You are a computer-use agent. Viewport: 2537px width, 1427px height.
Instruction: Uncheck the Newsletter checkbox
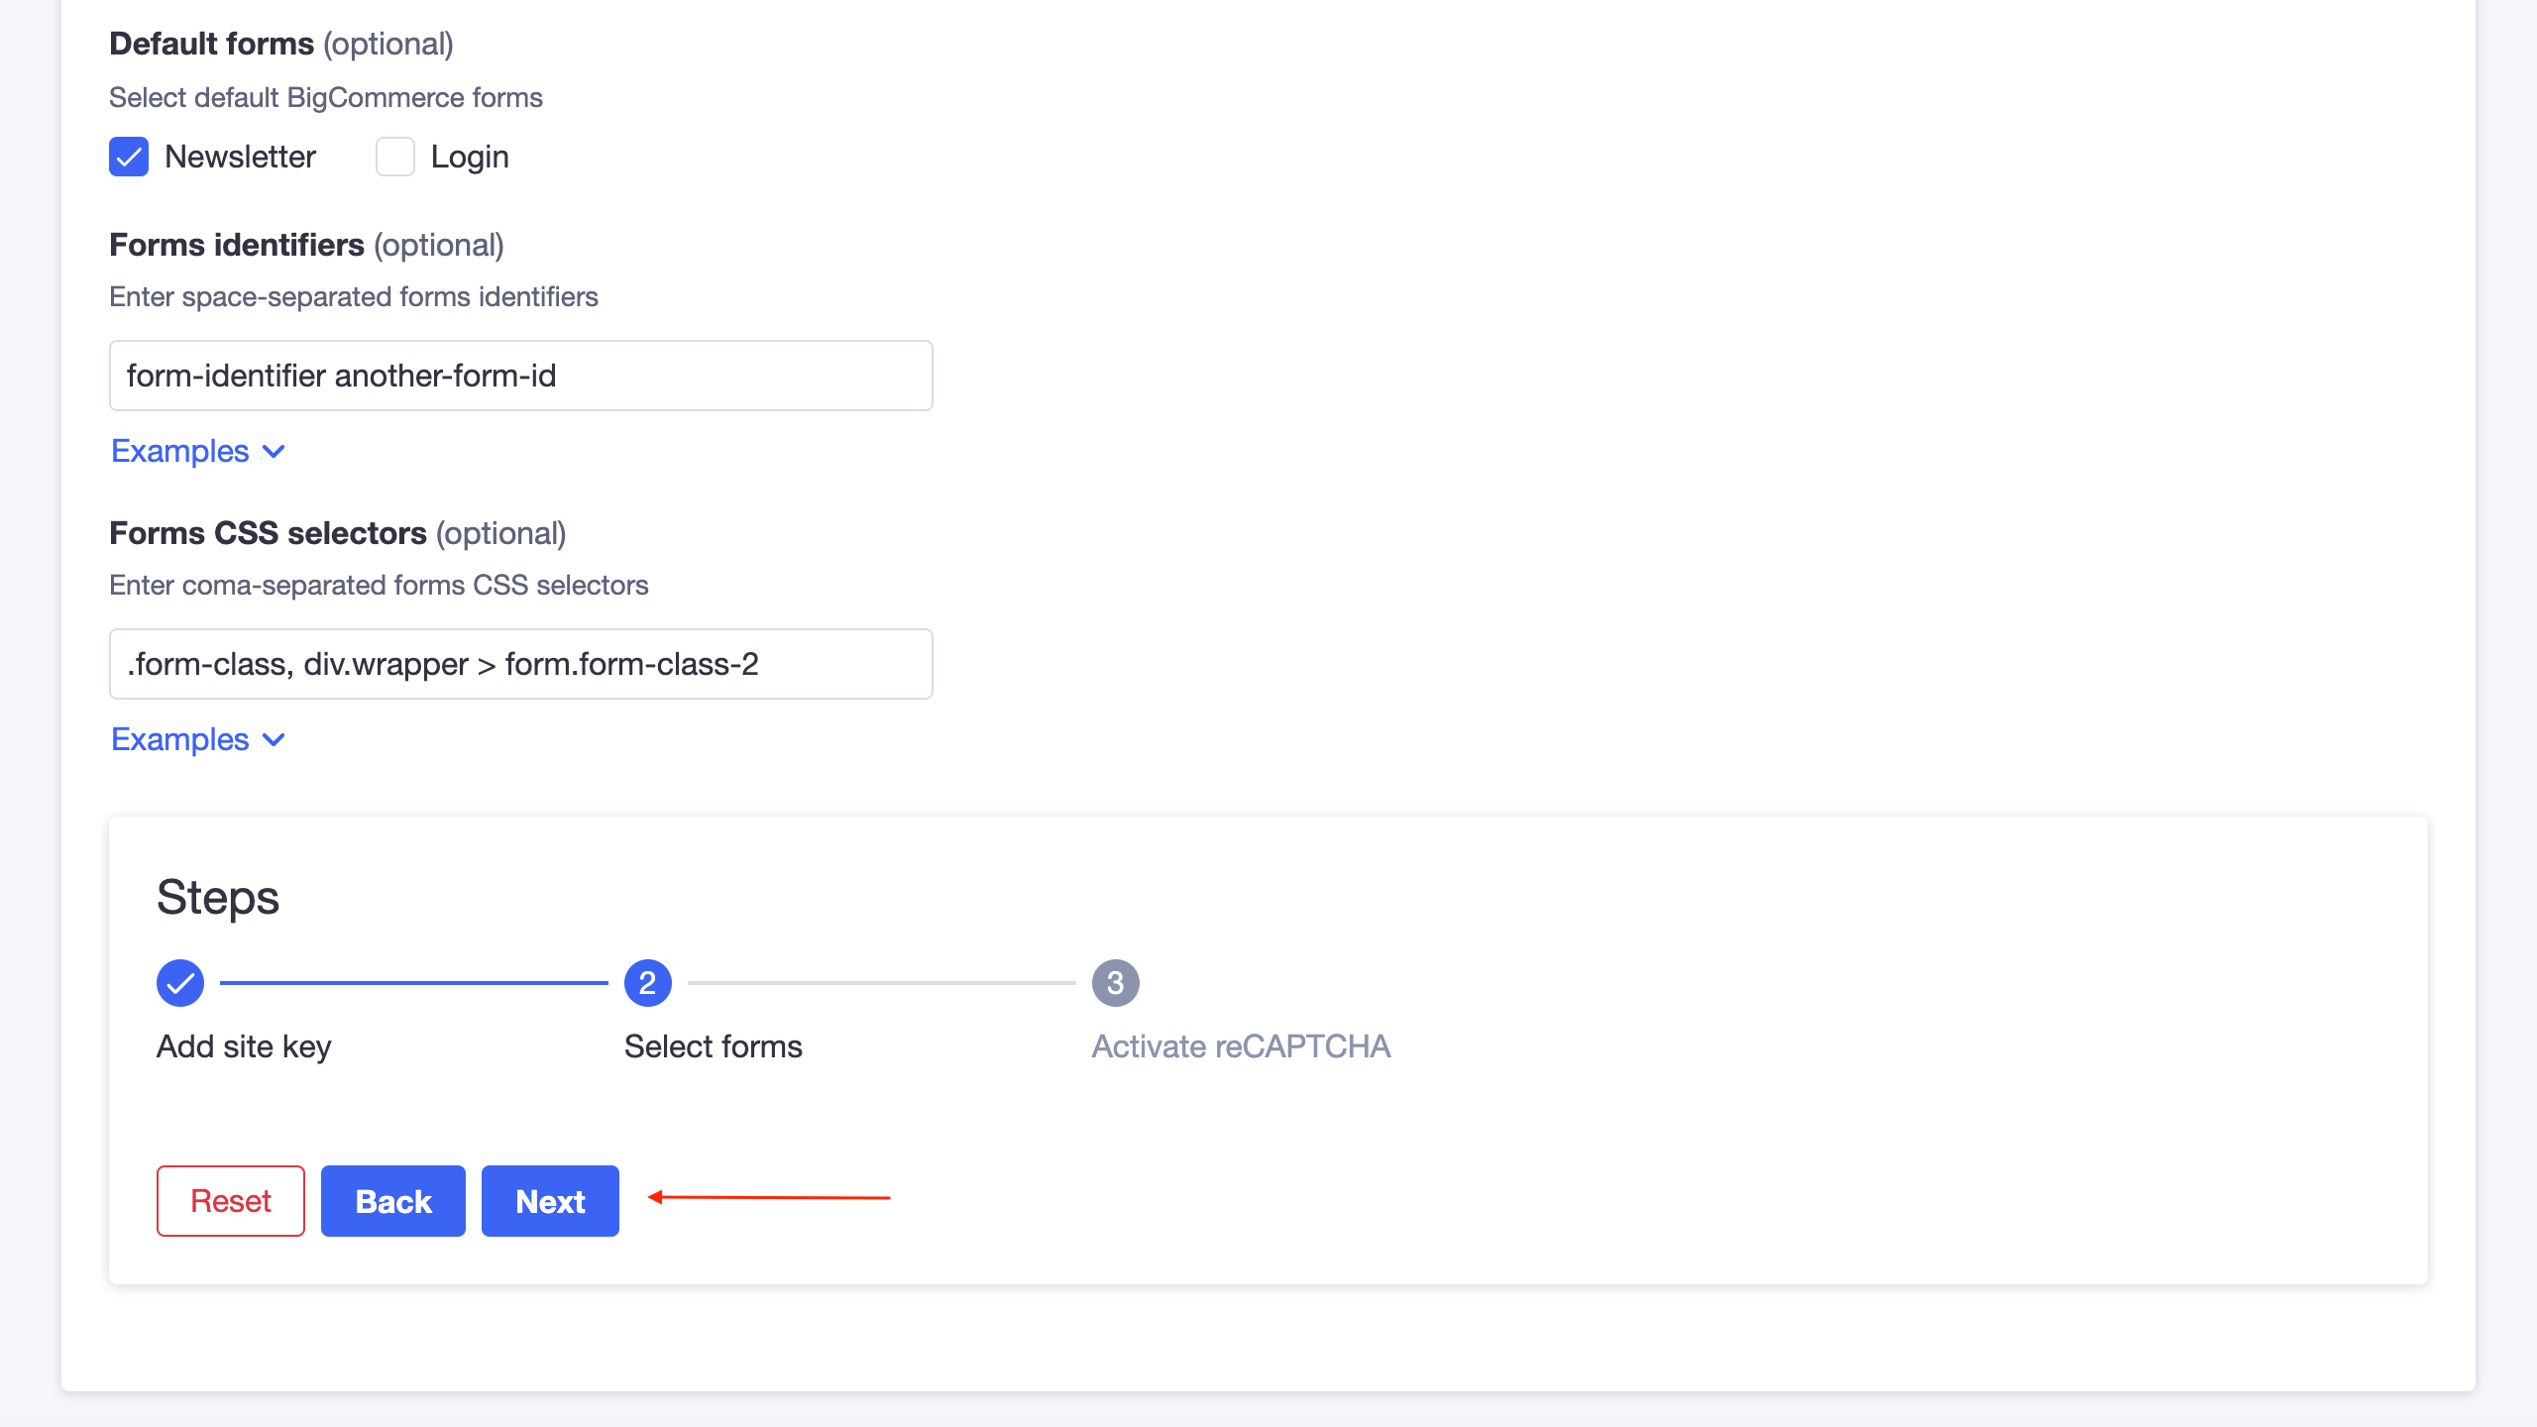pyautogui.click(x=129, y=157)
